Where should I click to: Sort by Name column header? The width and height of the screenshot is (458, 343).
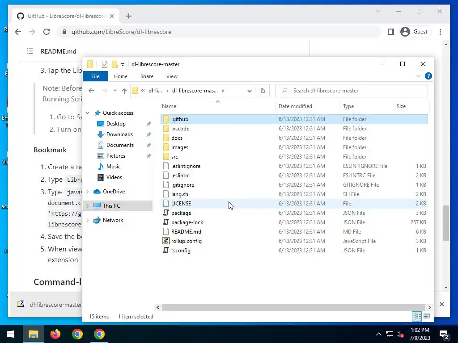tap(218, 106)
